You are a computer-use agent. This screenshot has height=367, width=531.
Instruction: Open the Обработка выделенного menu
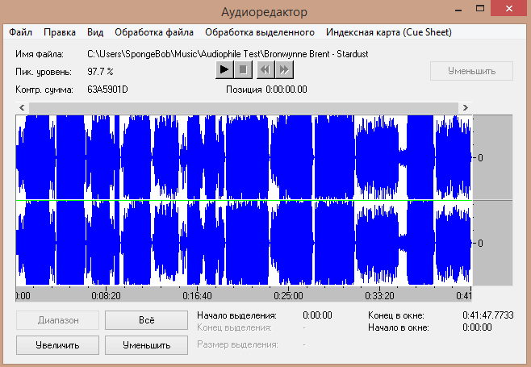[260, 32]
